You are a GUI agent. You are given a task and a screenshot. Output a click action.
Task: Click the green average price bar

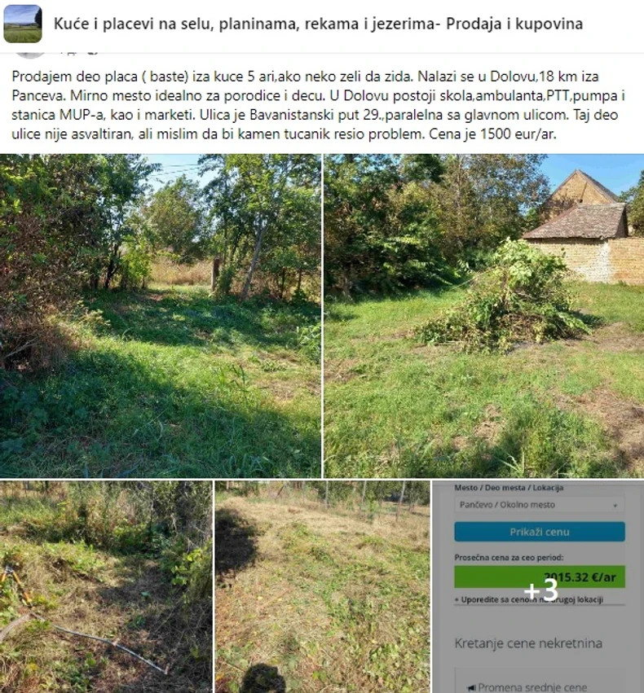pos(540,577)
